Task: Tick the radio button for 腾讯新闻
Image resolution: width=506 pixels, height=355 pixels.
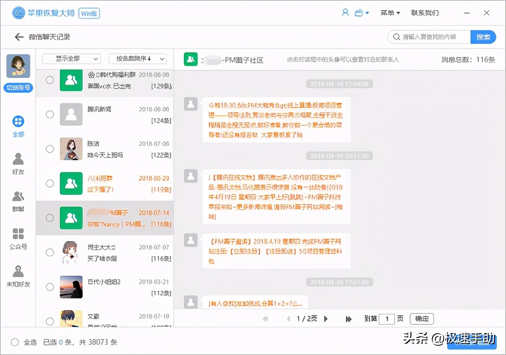Action: coord(50,114)
